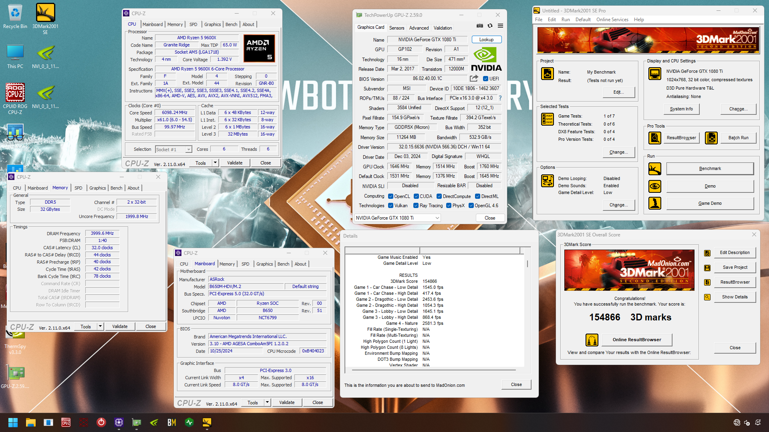Click the GPU-Z screenshot camera icon
This screenshot has height=432, width=769.
click(479, 26)
